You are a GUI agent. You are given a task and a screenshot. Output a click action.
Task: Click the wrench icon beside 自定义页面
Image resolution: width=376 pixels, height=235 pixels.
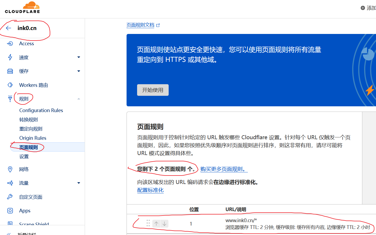pyautogui.click(x=10, y=197)
